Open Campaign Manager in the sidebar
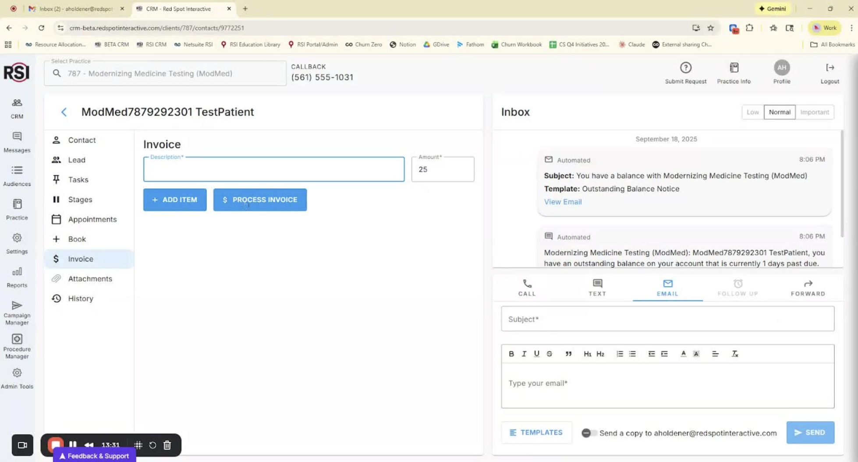The height and width of the screenshot is (462, 858). click(17, 313)
